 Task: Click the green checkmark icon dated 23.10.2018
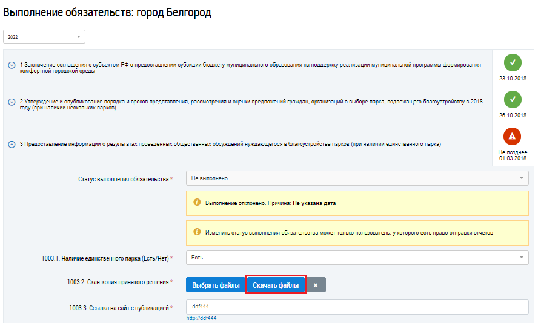[513, 62]
